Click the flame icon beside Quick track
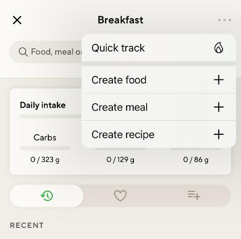The width and height of the screenshot is (241, 239). point(219,48)
